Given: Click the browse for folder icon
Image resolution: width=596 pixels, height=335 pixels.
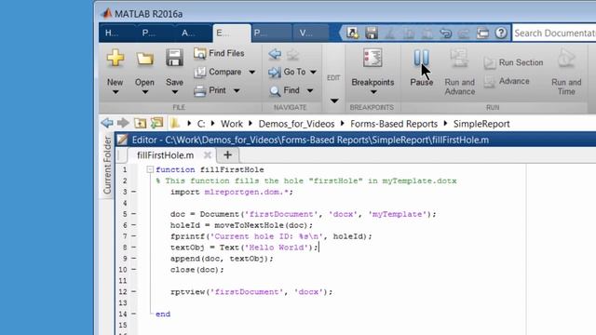Looking at the screenshot, I should (x=156, y=123).
